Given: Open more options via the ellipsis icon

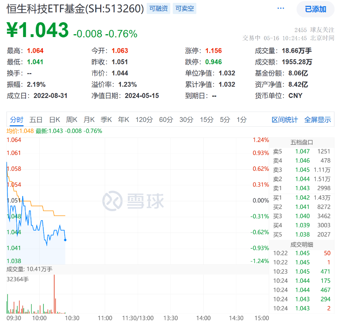Looking at the screenshot, I should pos(280,8).
